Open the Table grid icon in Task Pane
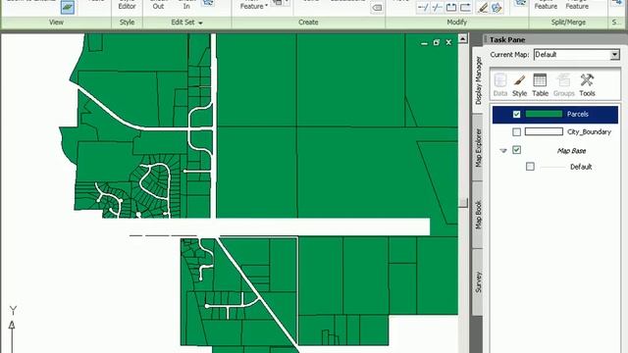 [540, 84]
